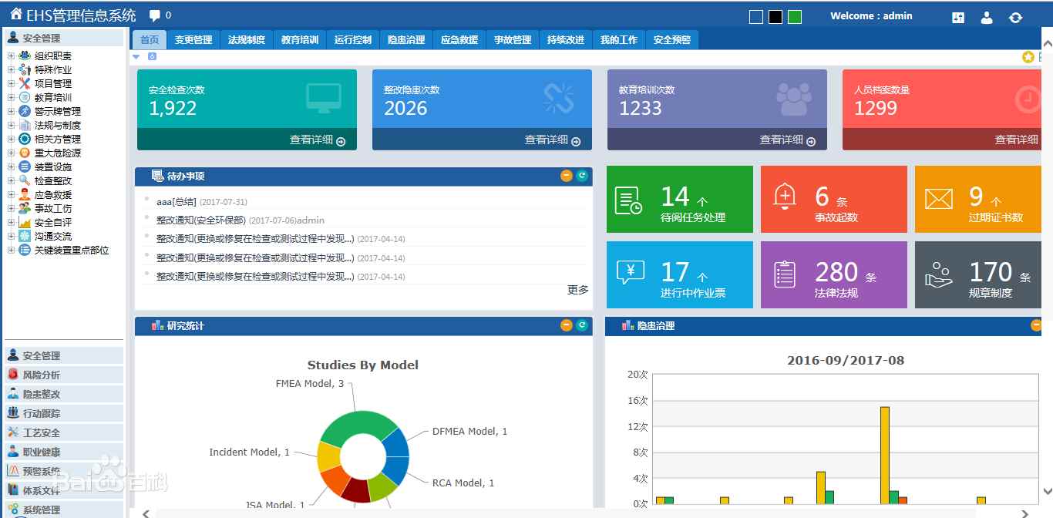Switch to the 隐患治理 tab
This screenshot has width=1053, height=518.
point(406,39)
